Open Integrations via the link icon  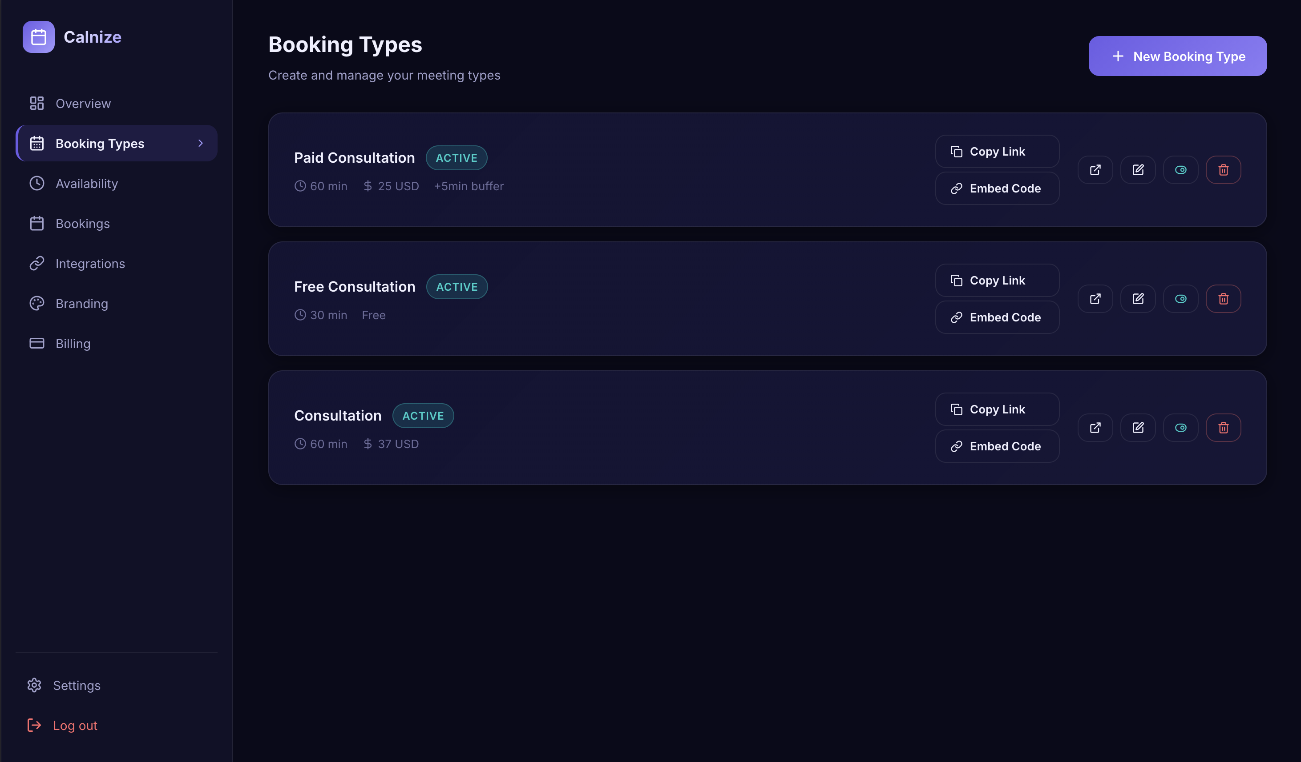pyautogui.click(x=36, y=263)
